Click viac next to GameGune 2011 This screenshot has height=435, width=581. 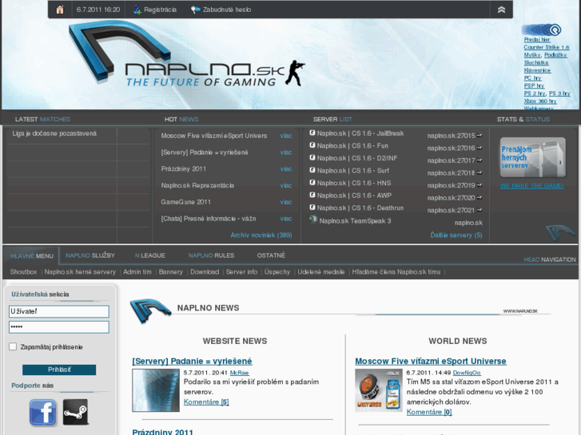pos(285,202)
